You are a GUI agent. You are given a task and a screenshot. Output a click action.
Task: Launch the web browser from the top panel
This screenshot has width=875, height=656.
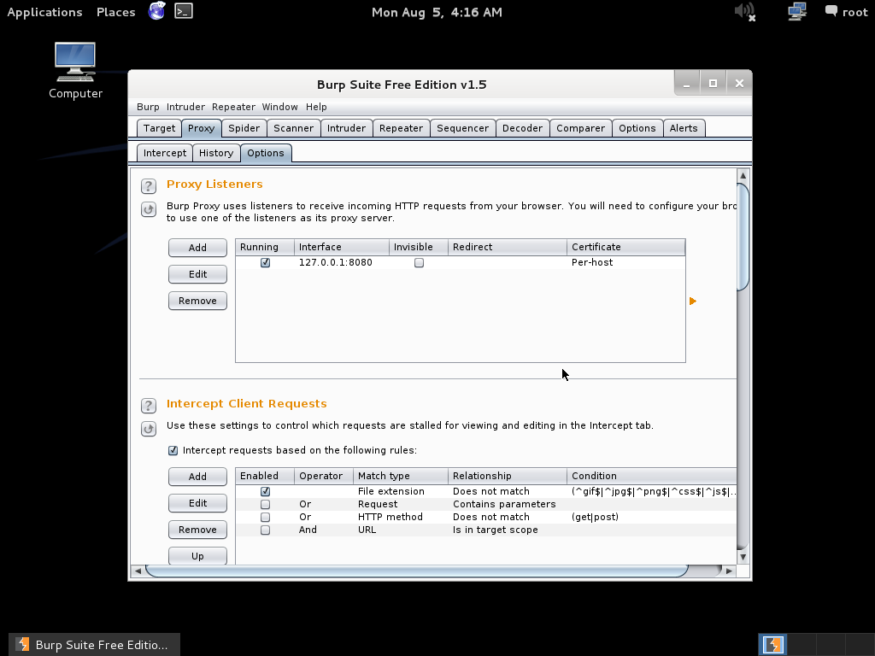[157, 11]
